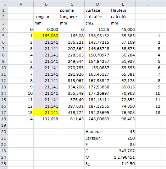Click cell with value 291,926
This screenshot has width=166, height=169.
click(x=72, y=74)
